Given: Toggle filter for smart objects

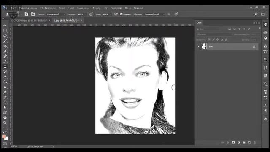Looking at the screenshot, I should (248, 29).
